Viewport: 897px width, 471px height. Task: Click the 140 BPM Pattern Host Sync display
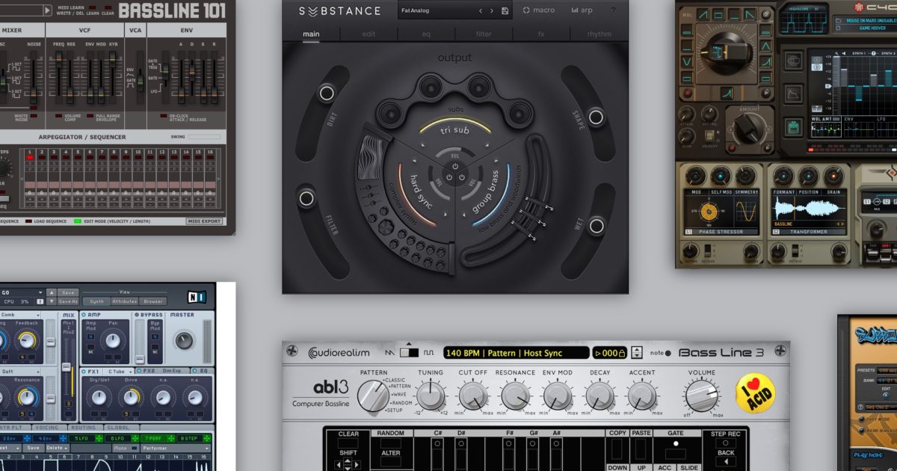pyautogui.click(x=515, y=352)
